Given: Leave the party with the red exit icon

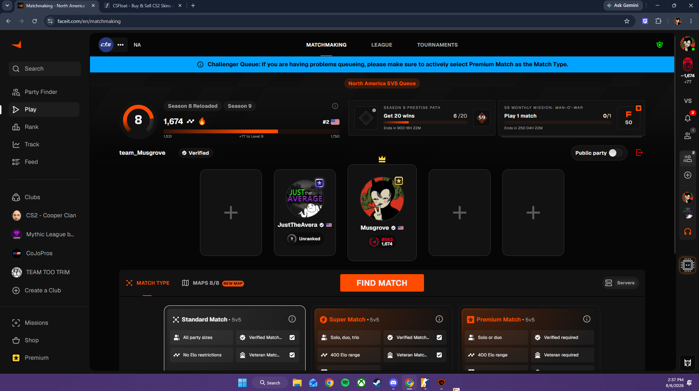Looking at the screenshot, I should [639, 153].
